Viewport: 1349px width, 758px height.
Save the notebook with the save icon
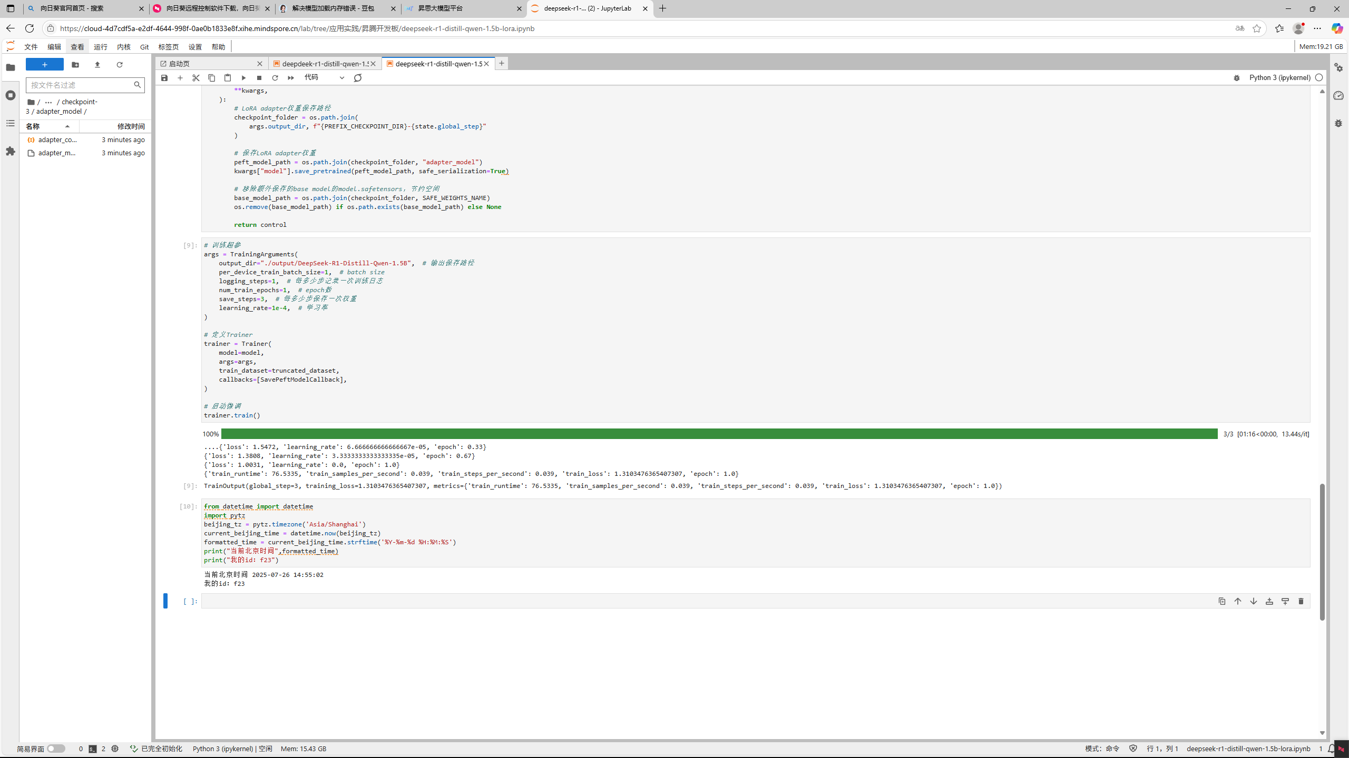164,78
